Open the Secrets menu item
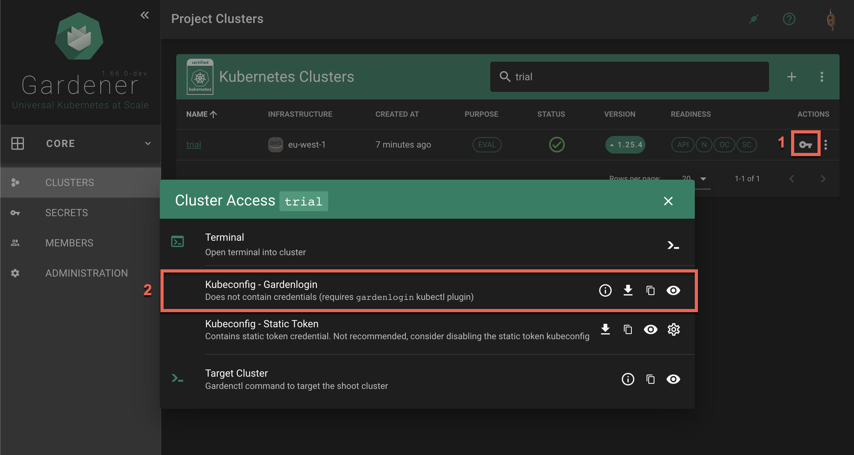The height and width of the screenshot is (455, 854). [x=66, y=213]
